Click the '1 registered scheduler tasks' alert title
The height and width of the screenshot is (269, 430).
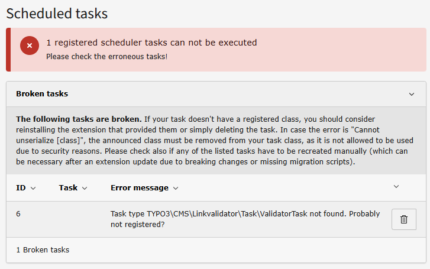151,43
